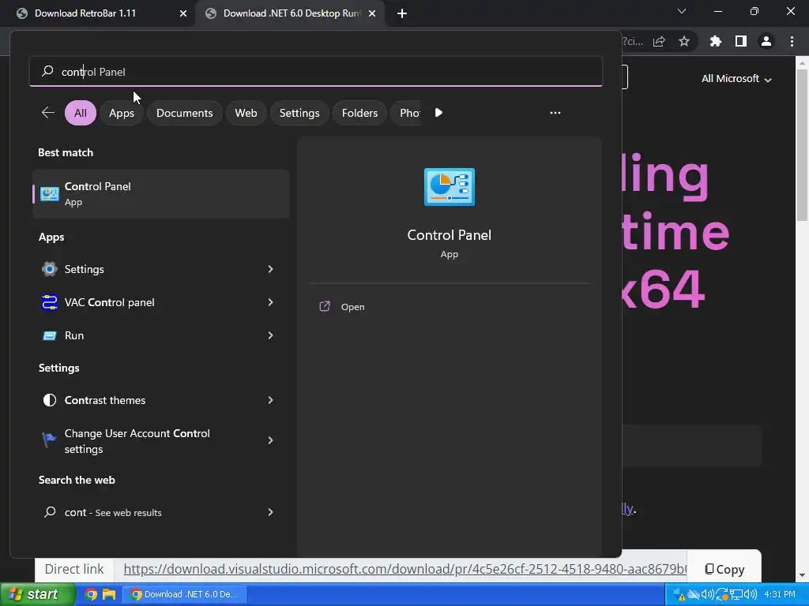Filter search results by Settings

pos(299,113)
